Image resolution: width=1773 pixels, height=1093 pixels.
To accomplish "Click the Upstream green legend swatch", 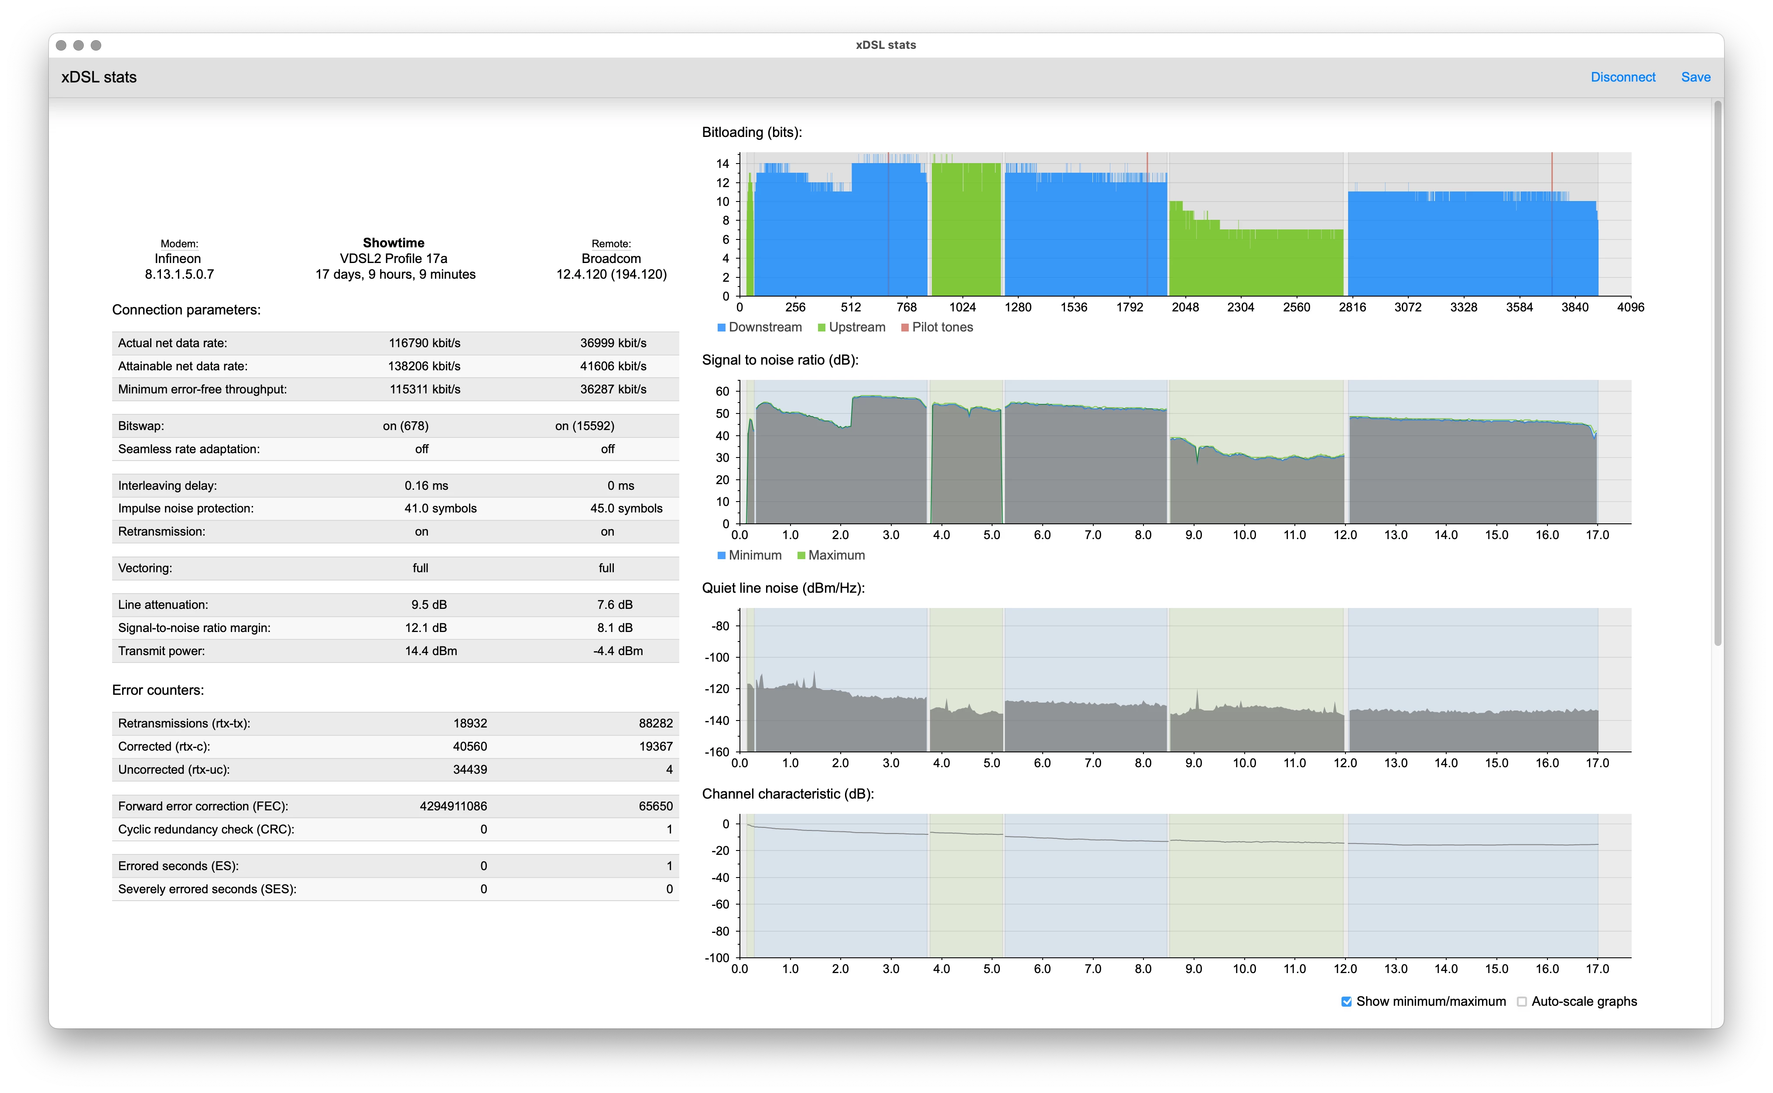I will pos(821,328).
